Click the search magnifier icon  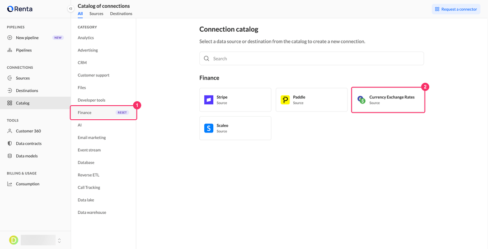(206, 58)
